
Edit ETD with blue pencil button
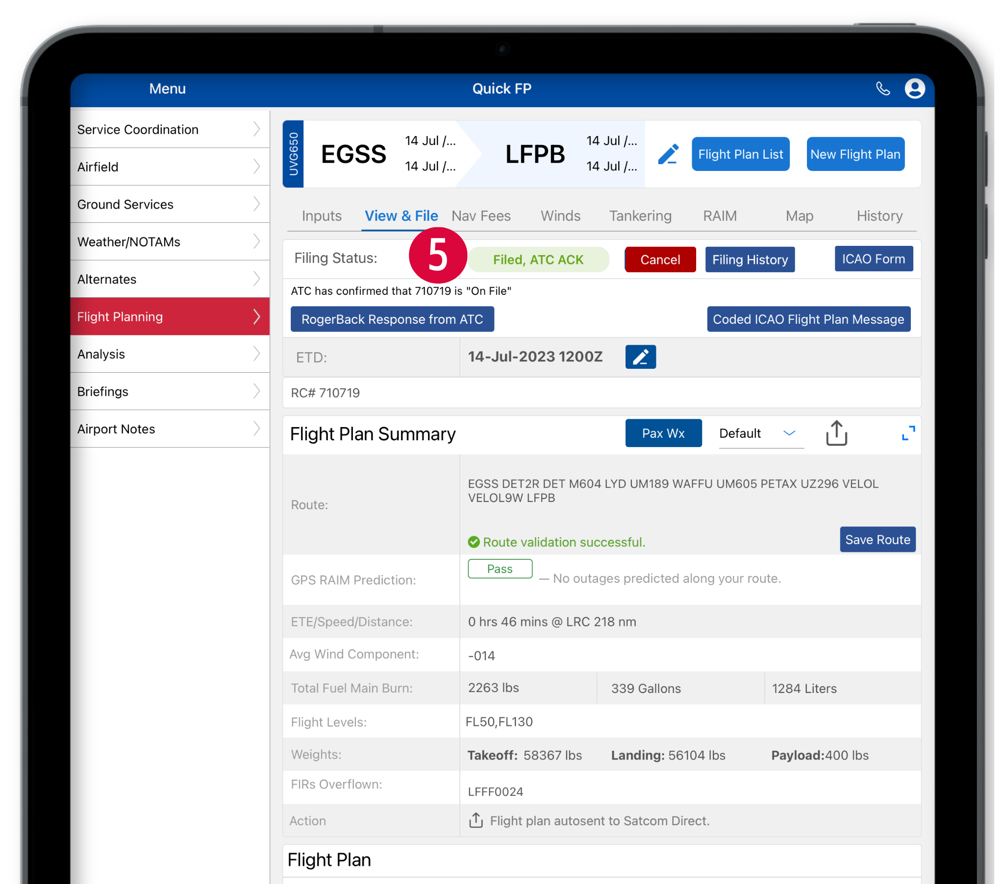click(640, 357)
